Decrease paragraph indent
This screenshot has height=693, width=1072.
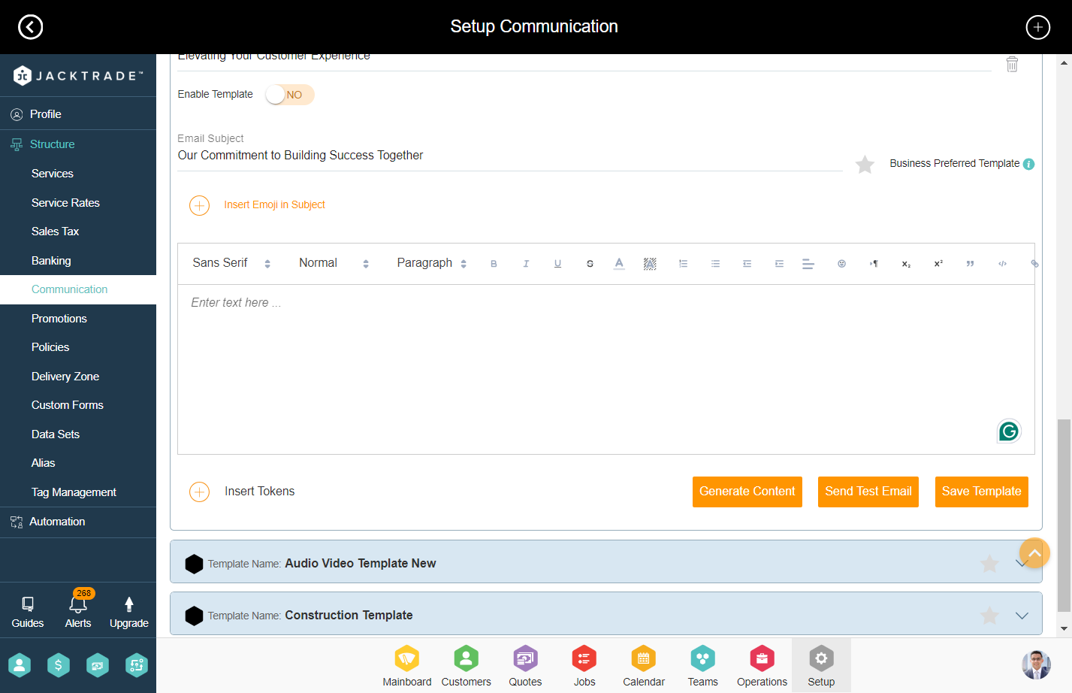[x=747, y=264]
